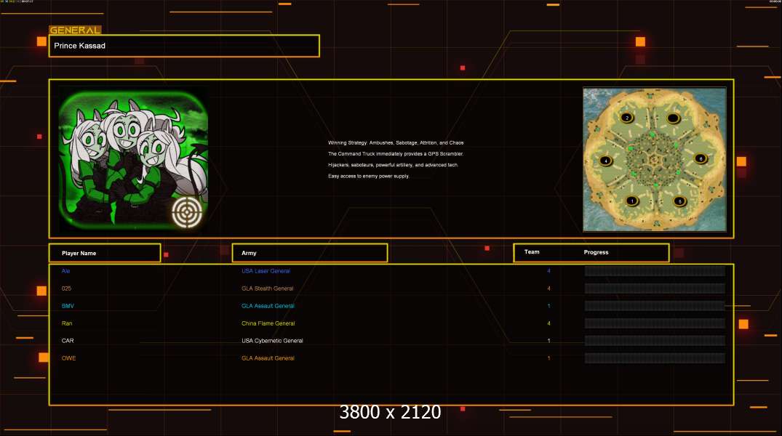Click Ran's team number 4
Viewport: 782px width, 436px height.
tap(548, 323)
